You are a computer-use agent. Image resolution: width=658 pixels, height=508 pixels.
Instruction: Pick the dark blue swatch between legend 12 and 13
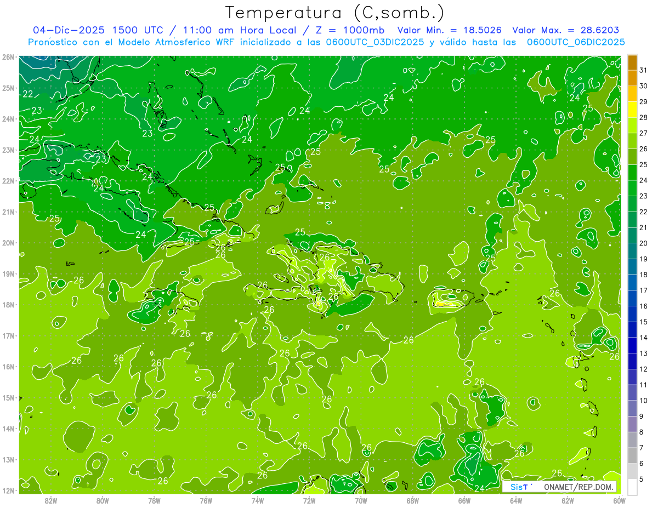tap(633, 361)
